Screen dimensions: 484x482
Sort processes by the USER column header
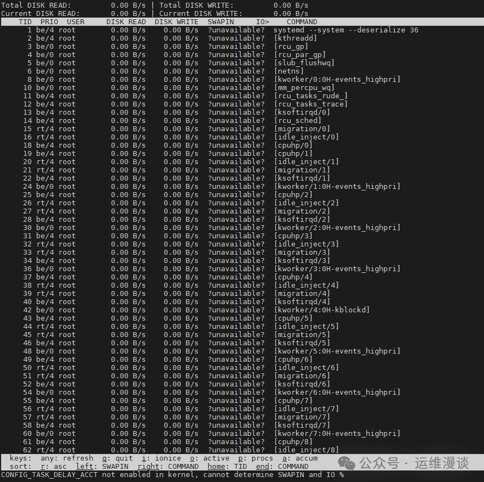point(75,21)
